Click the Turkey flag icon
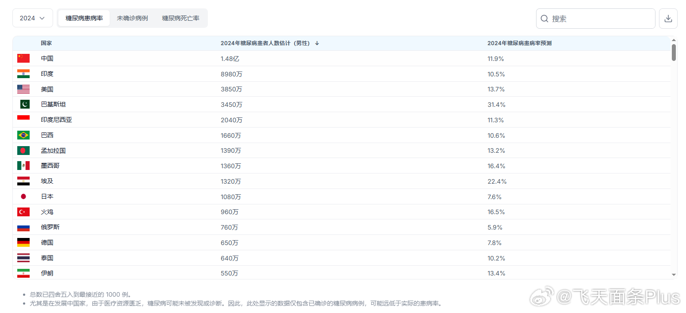Viewport: 686px width, 313px height. (23, 212)
